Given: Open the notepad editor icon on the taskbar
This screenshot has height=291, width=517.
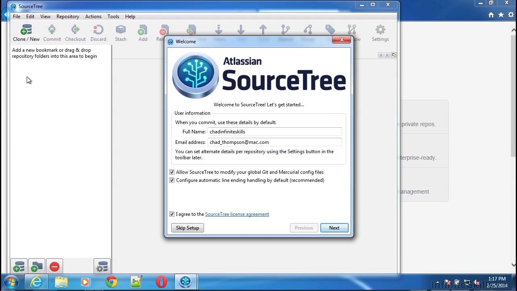Looking at the screenshot, I should coord(137,282).
